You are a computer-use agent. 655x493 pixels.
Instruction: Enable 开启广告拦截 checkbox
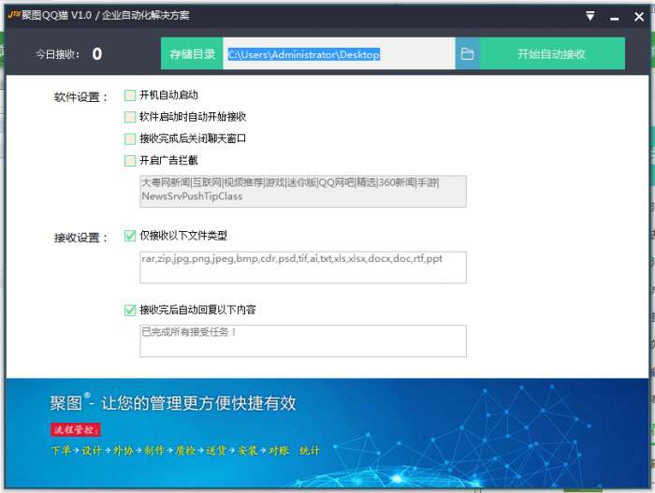[130, 160]
